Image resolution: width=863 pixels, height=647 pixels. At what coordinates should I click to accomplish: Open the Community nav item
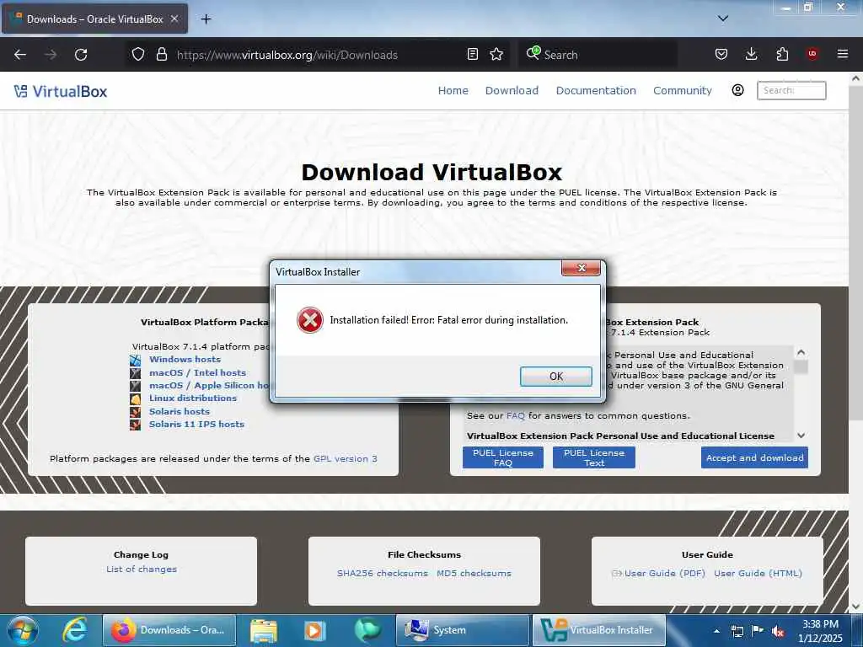click(x=683, y=91)
